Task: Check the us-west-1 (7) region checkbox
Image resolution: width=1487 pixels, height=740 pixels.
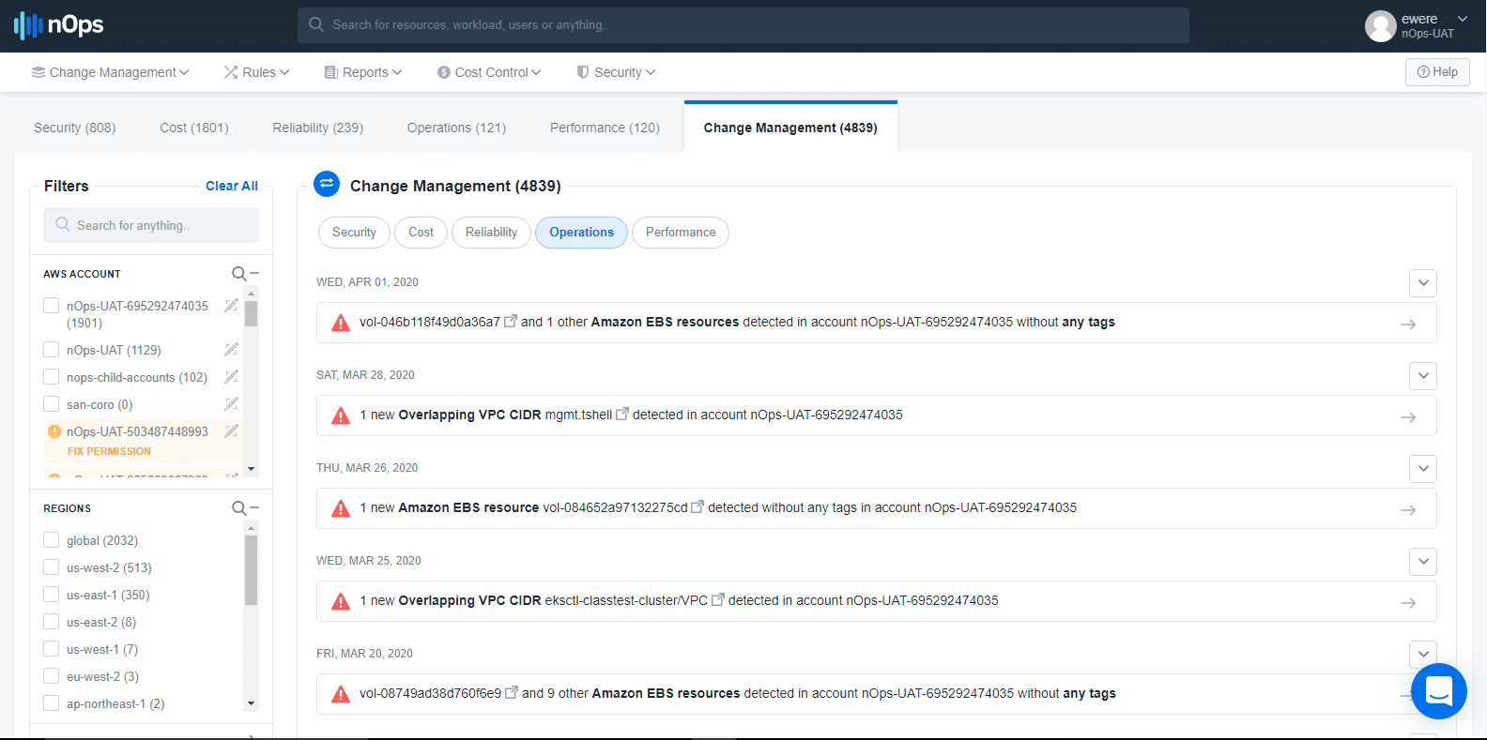Action: tap(52, 649)
